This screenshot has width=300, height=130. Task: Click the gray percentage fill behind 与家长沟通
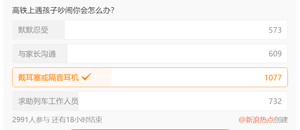point(40,54)
